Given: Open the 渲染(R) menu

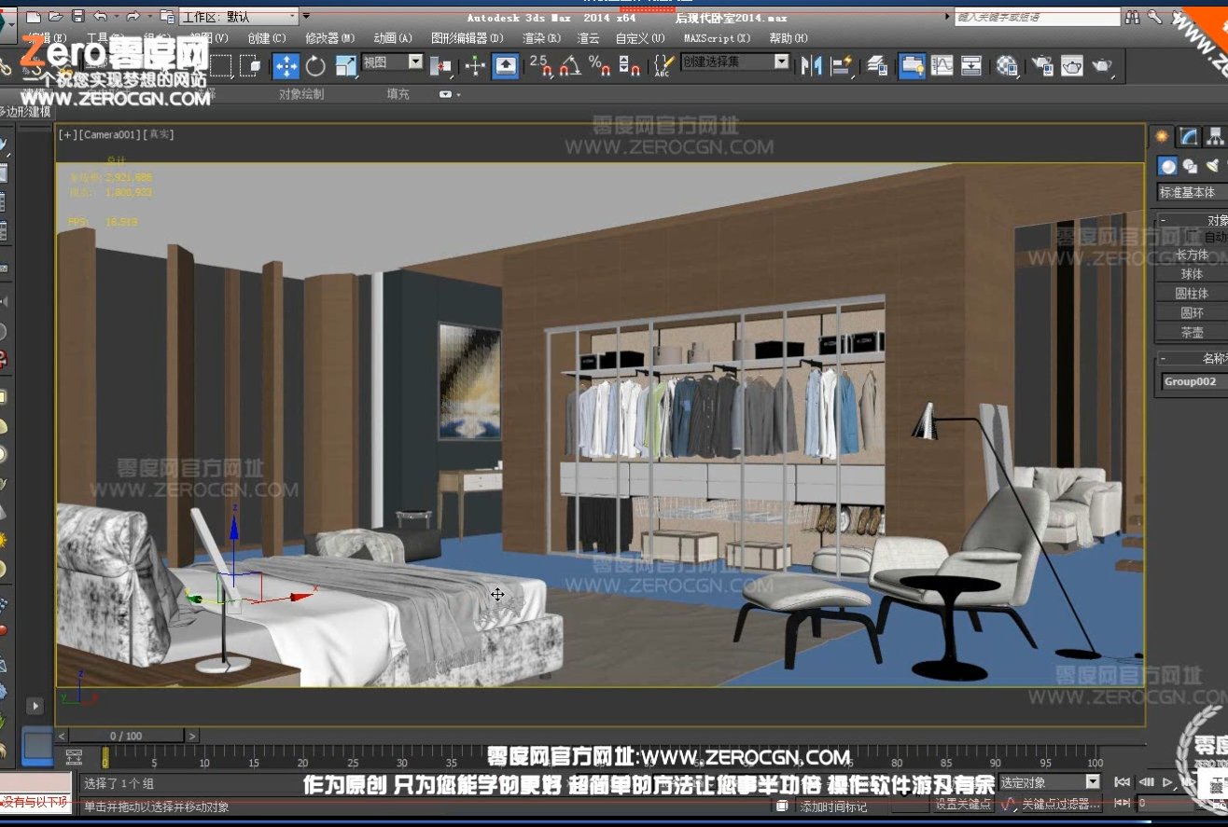Looking at the screenshot, I should [x=541, y=38].
